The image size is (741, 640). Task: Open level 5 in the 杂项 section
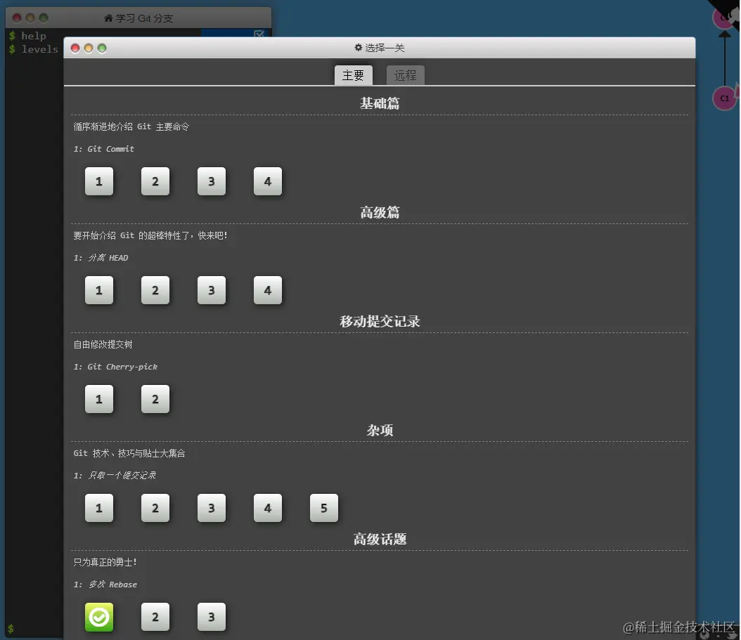(324, 508)
